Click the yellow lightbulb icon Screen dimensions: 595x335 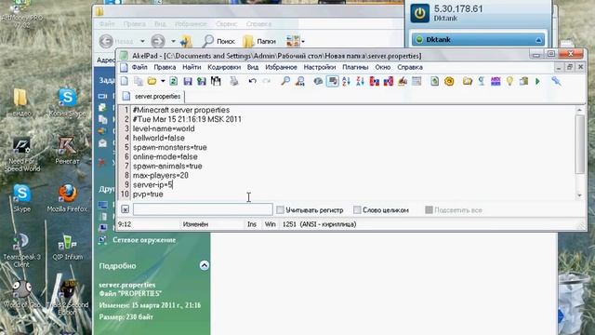pos(509,81)
